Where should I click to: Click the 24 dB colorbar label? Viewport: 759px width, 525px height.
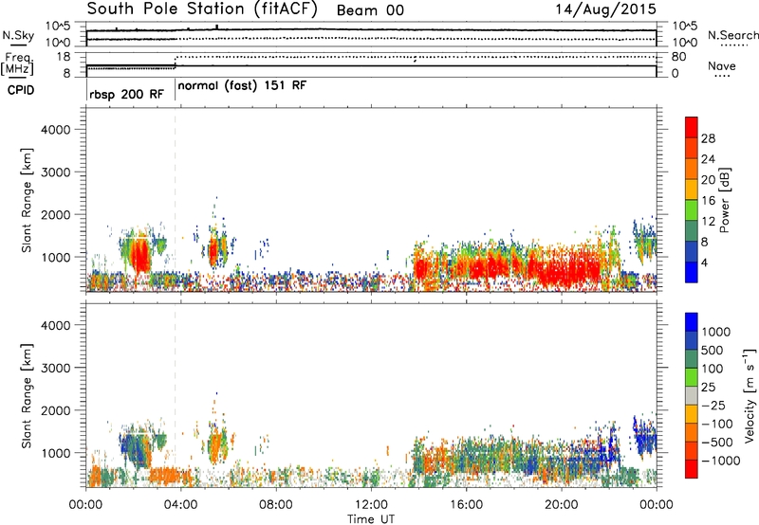click(x=708, y=159)
